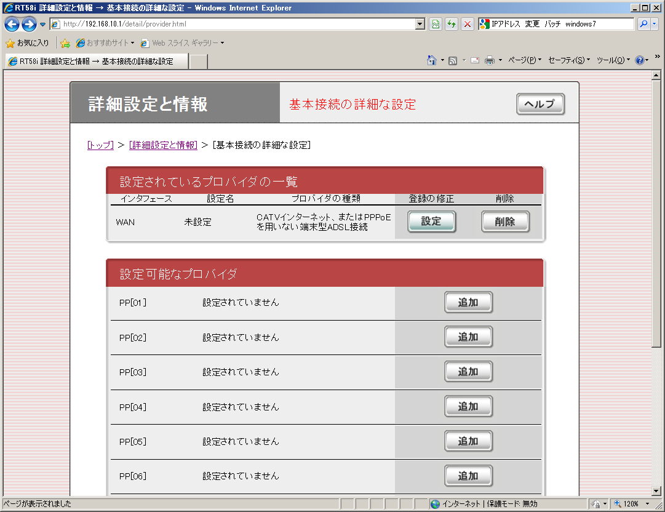This screenshot has width=665, height=512.
Task: Click the IE icon in the title bar
Action: click(x=9, y=7)
